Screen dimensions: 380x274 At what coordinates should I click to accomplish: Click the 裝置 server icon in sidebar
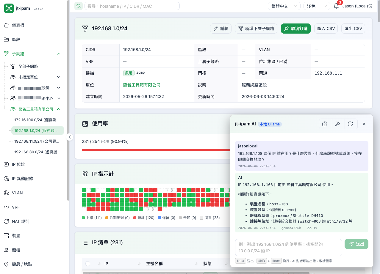click(x=6, y=236)
